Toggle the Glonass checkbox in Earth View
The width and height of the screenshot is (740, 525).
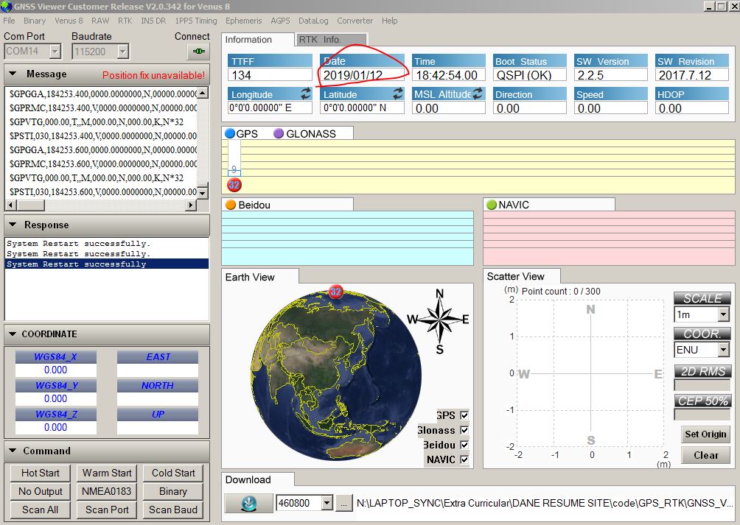(x=464, y=430)
